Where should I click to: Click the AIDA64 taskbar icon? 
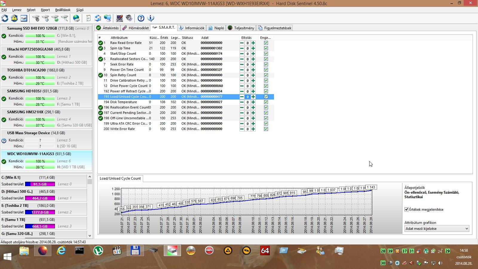point(265,250)
